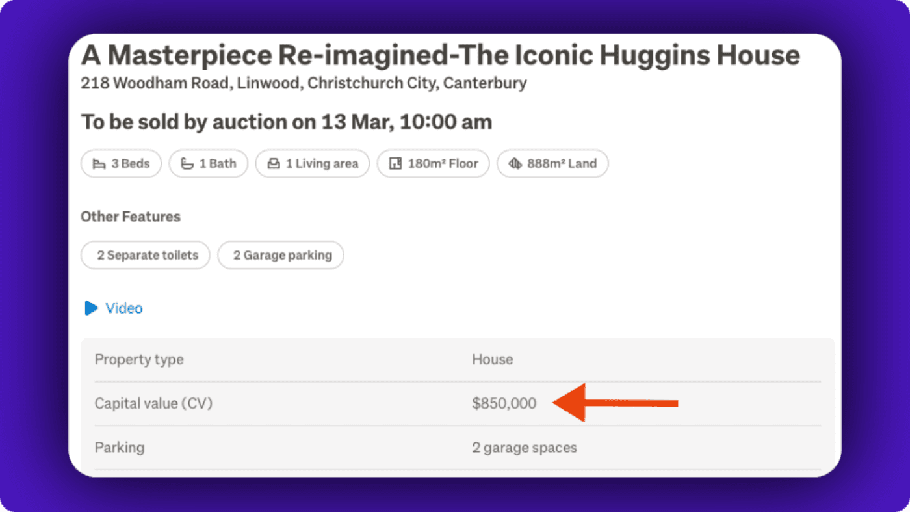This screenshot has height=512, width=910.
Task: Click the 180m² Floor chip
Action: tap(433, 164)
